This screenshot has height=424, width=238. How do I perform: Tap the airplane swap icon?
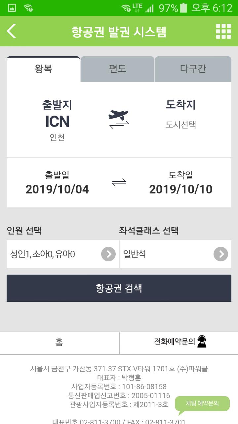[x=119, y=119]
